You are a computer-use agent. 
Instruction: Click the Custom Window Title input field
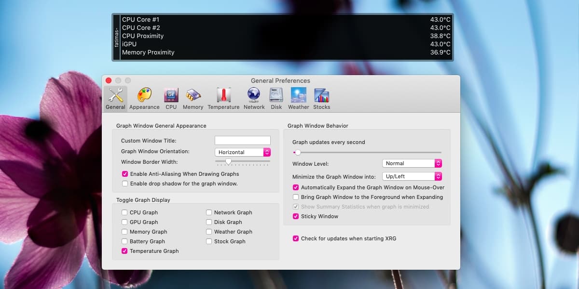243,141
